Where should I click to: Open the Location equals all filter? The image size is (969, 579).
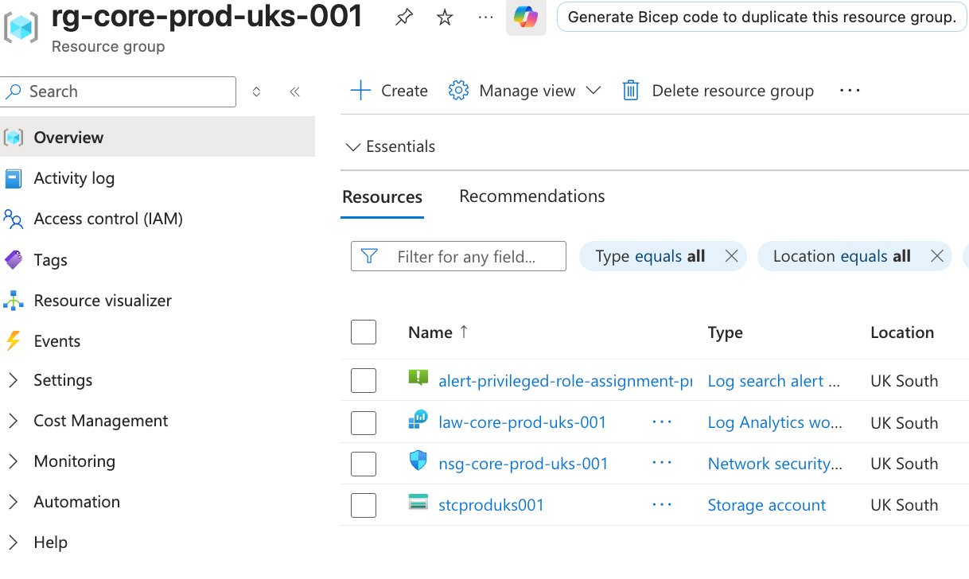click(x=842, y=256)
